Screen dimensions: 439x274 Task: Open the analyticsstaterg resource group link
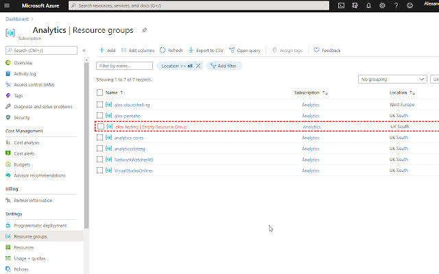pos(130,149)
